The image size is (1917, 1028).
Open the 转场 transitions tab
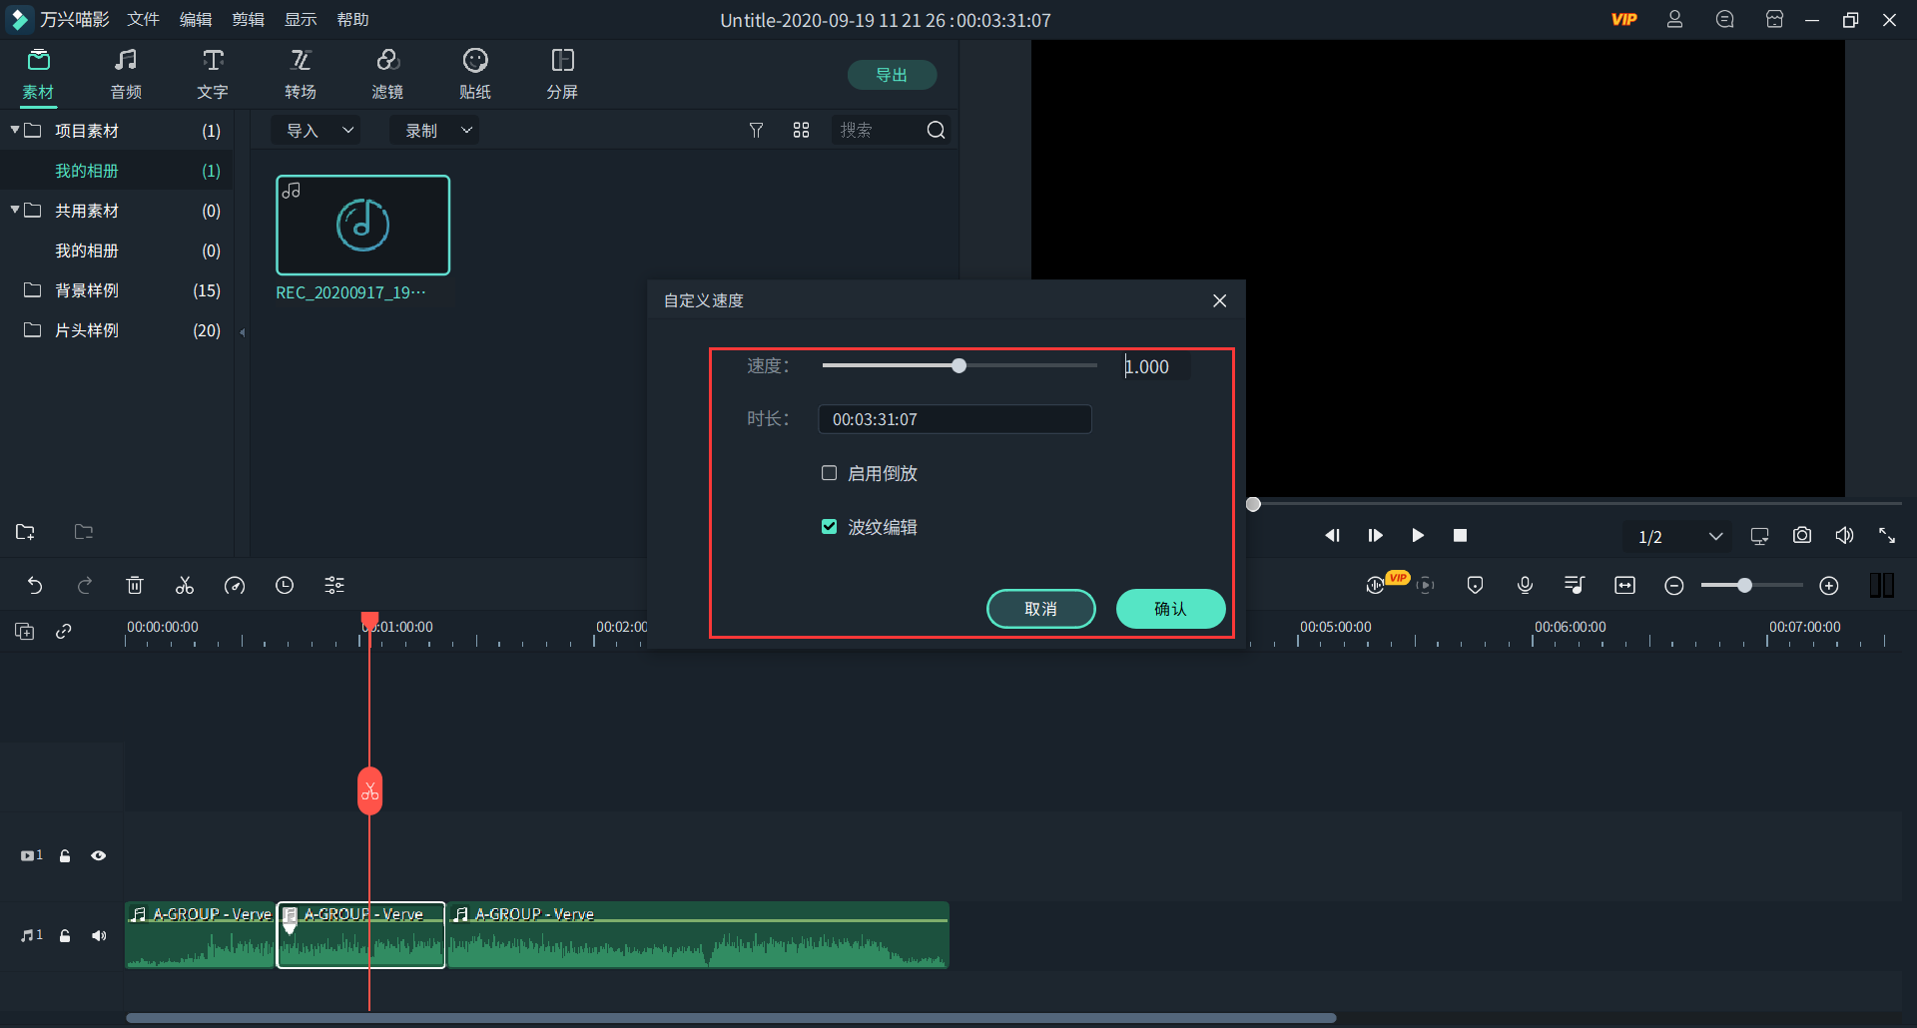coord(300,75)
